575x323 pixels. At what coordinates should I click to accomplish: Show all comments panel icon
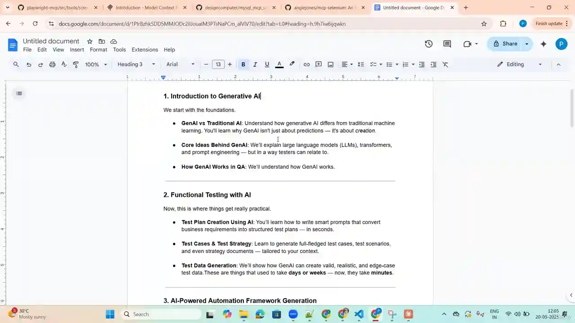tap(447, 44)
